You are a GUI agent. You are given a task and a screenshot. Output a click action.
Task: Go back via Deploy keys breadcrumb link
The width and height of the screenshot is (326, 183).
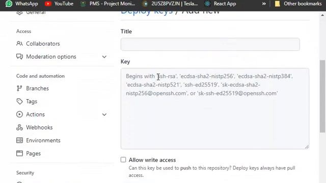point(147,12)
